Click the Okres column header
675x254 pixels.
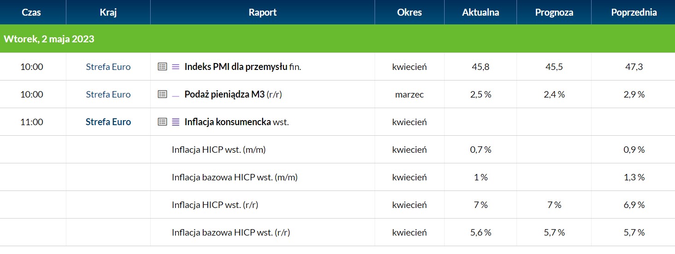pos(410,12)
